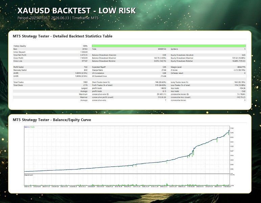Select the Gross Profit value 7 453.00
This screenshot has width=261, height=203.
(x=84, y=58)
